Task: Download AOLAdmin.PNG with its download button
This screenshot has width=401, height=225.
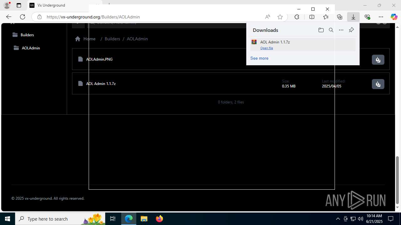Action: tap(378, 59)
